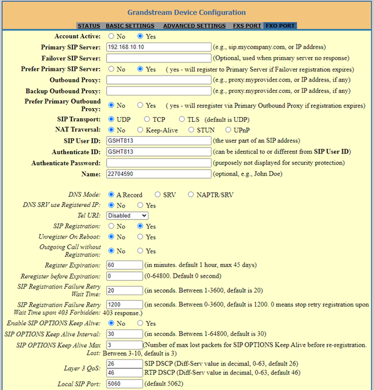The height and width of the screenshot is (390, 374).
Task: Choose Keep-Alive for NAT Traversal
Action: coord(140,130)
